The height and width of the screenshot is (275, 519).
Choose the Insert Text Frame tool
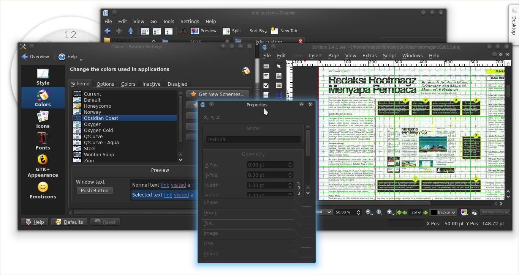[x=279, y=76]
